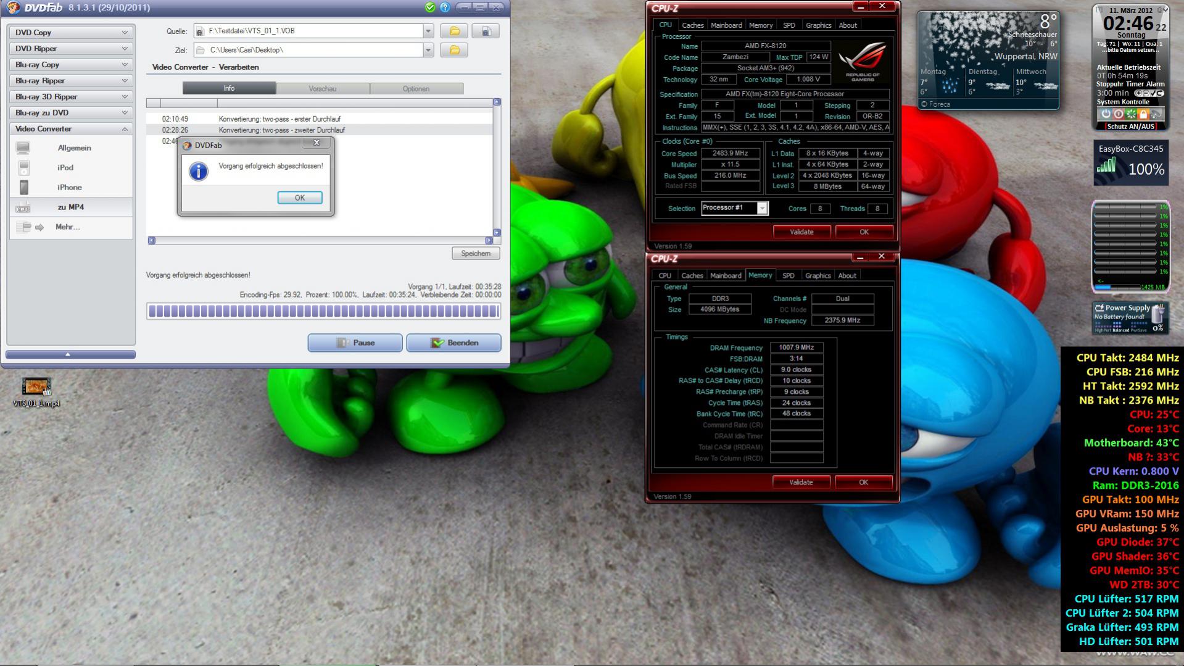
Task: Switch to the Vorschau tab
Action: point(323,89)
